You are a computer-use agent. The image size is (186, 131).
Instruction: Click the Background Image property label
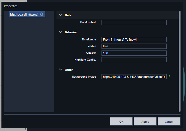(x=84, y=77)
